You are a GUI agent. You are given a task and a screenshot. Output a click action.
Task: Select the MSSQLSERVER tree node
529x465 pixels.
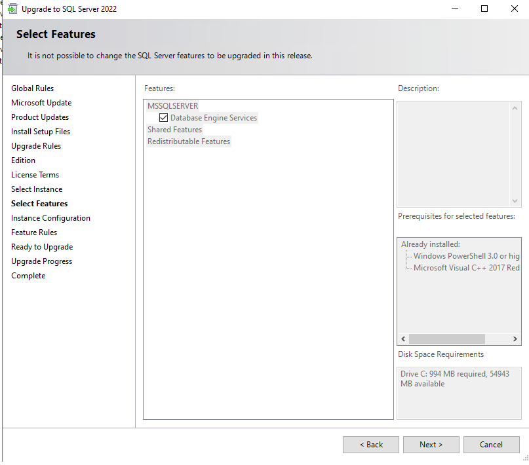tap(172, 106)
